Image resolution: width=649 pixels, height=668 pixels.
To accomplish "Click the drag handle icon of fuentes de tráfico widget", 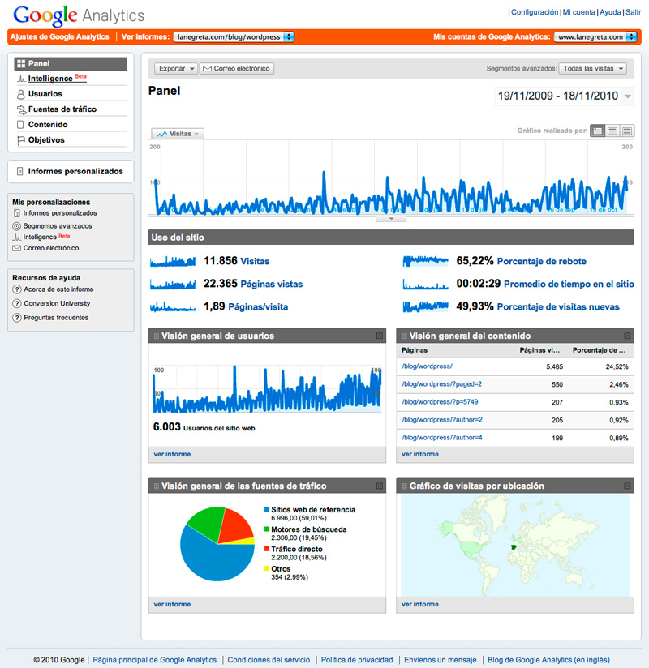I will point(156,486).
